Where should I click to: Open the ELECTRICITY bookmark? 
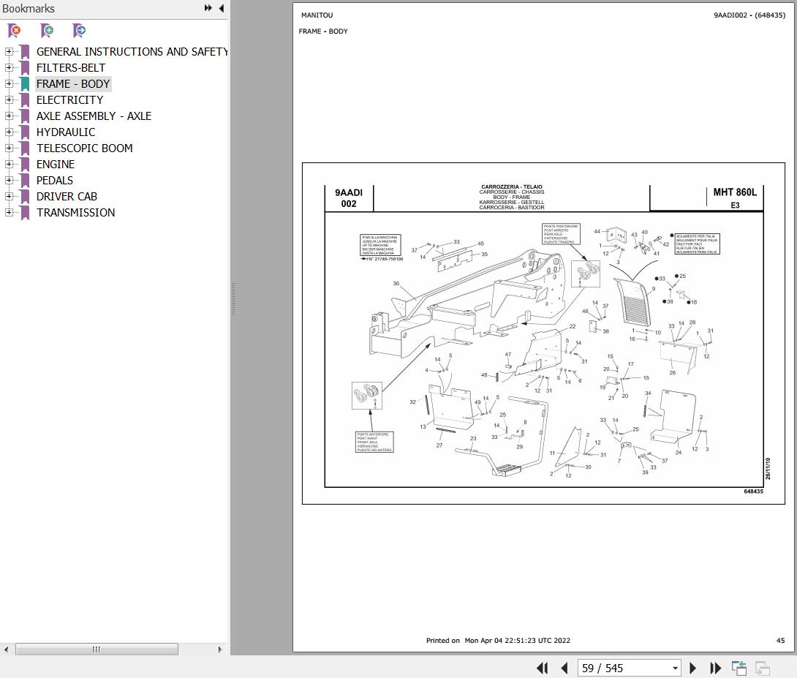69,100
